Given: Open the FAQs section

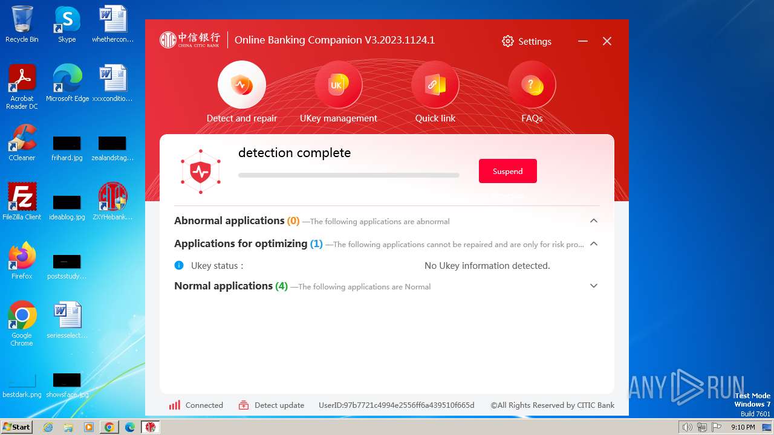Looking at the screenshot, I should [x=532, y=85].
